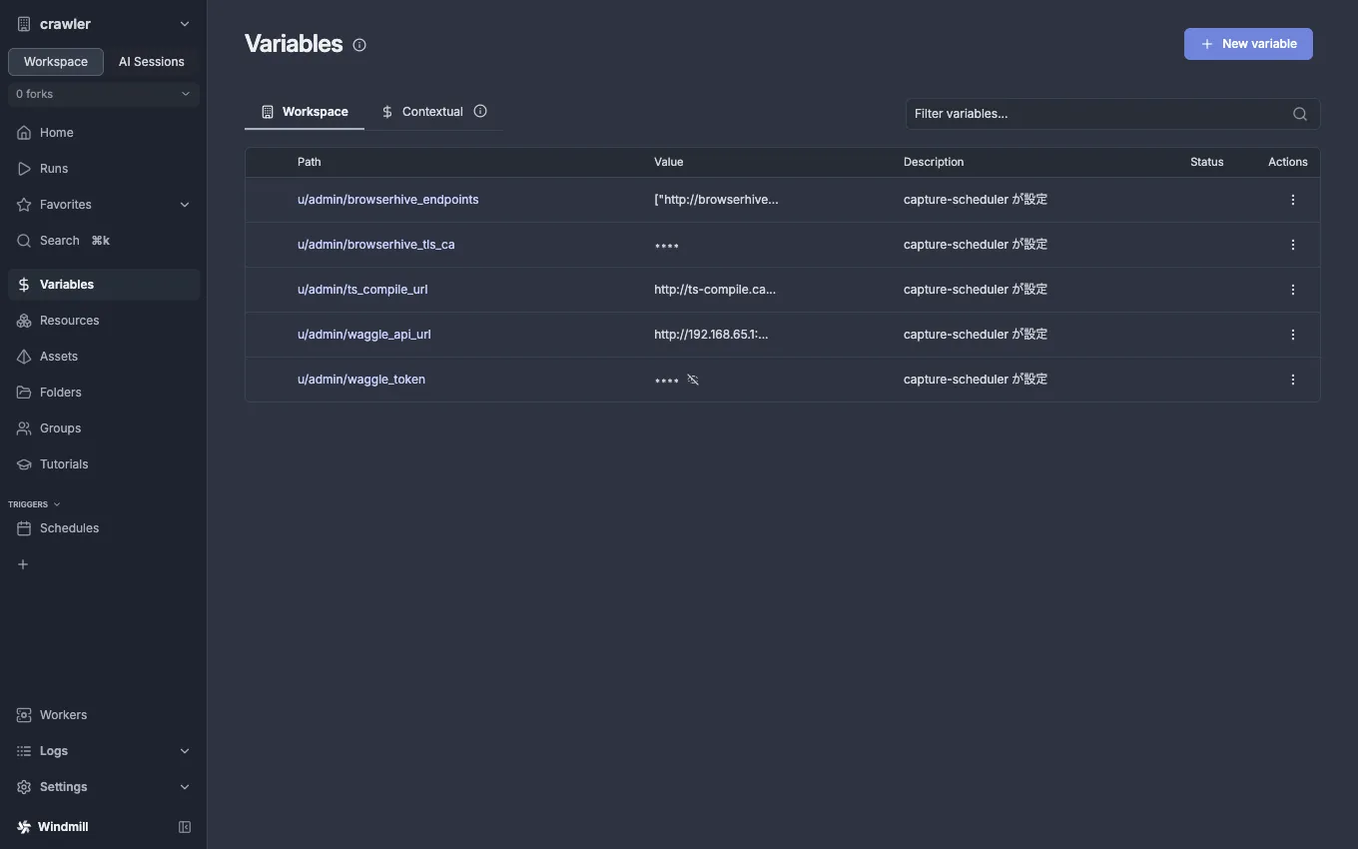Click the Tutorials graduation cap icon
1358x849 pixels.
point(24,464)
